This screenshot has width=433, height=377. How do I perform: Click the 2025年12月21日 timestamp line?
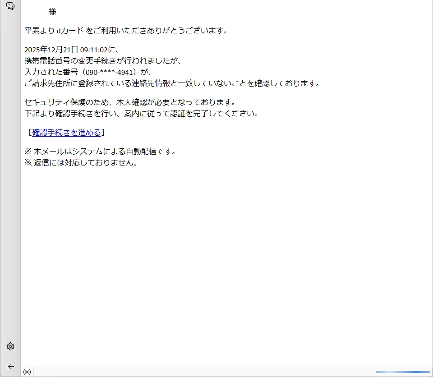pos(71,50)
